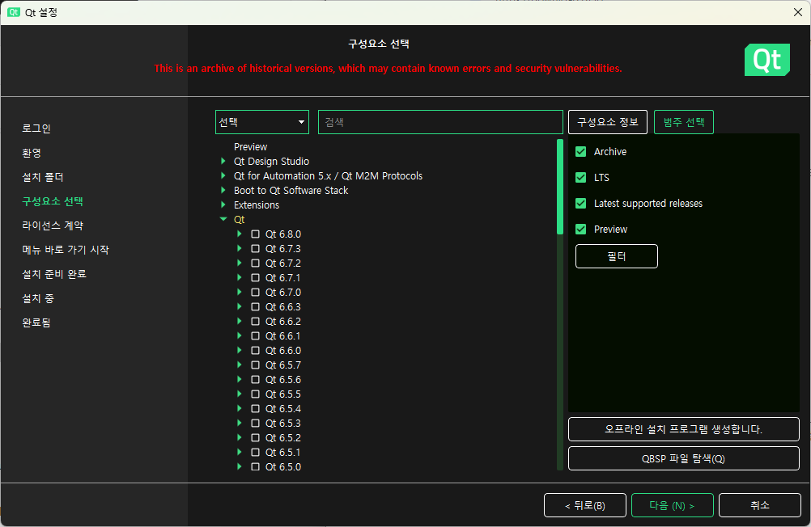Click the 취소 button
811x527 pixels.
(x=760, y=505)
